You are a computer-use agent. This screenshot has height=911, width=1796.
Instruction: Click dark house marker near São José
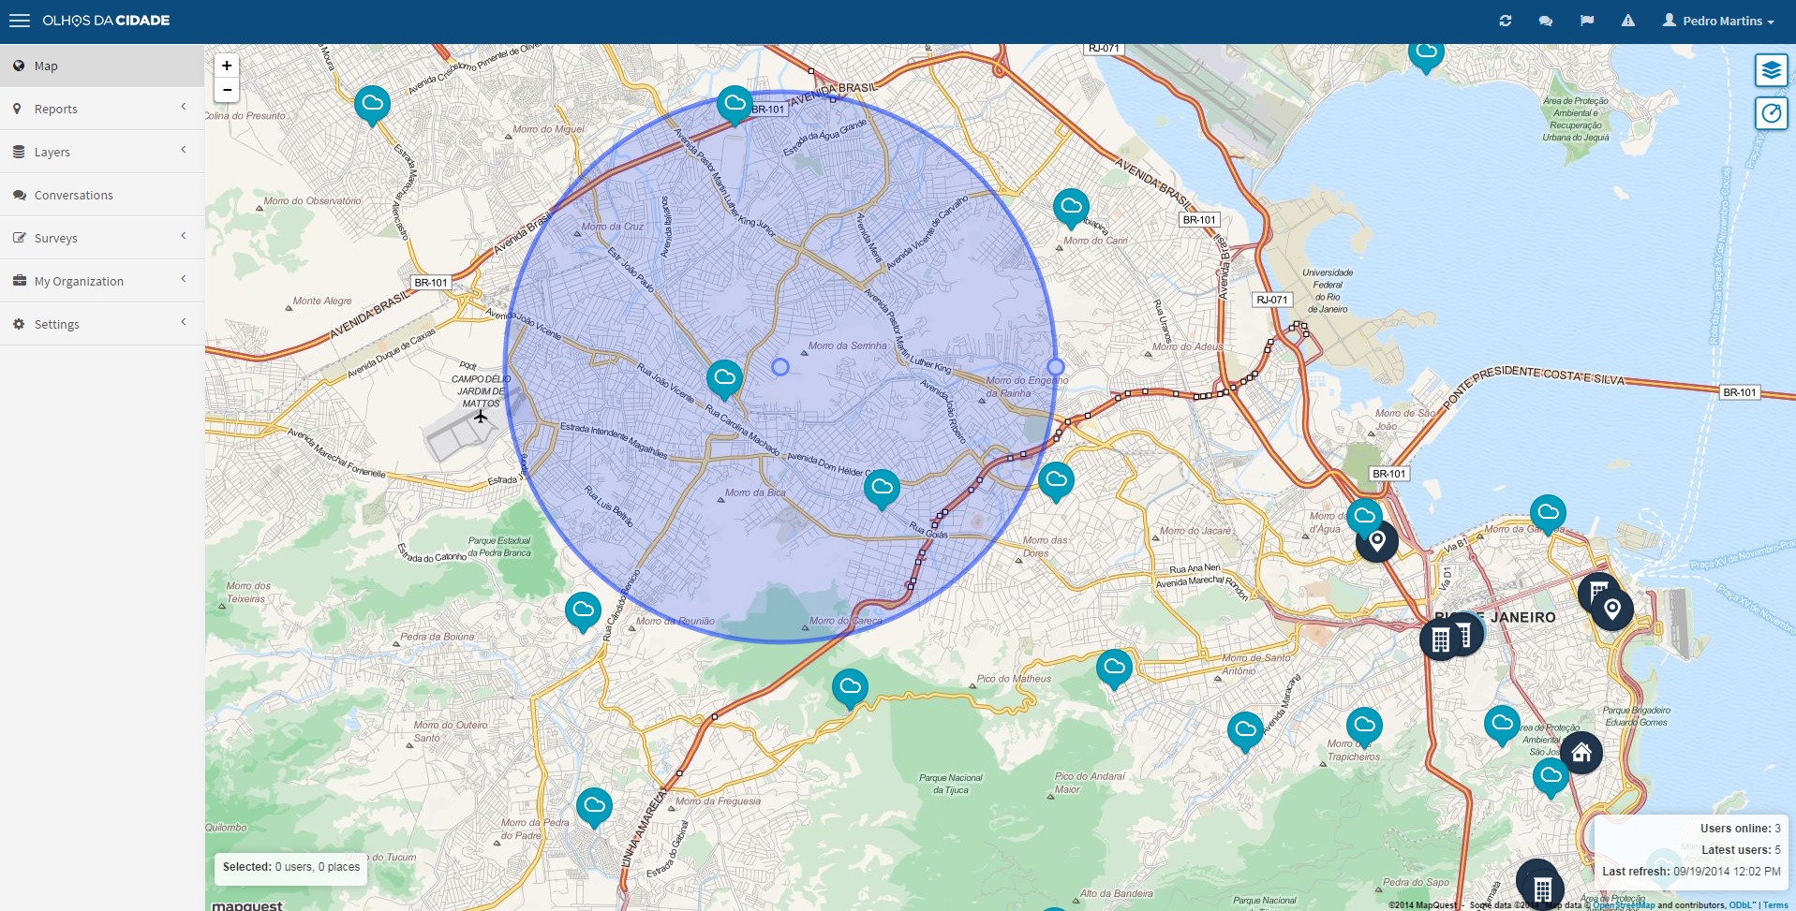coord(1581,753)
